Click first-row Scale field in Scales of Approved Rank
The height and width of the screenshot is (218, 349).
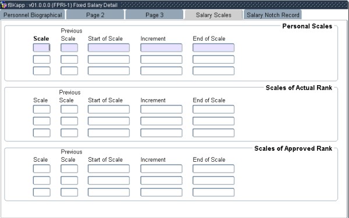coord(42,169)
